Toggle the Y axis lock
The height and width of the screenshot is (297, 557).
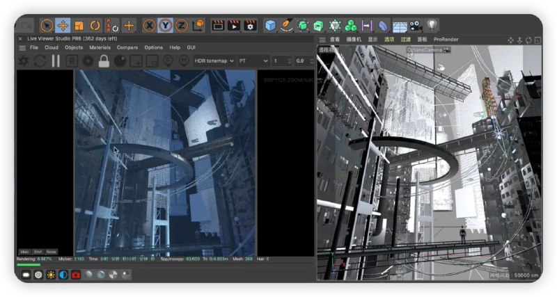tap(165, 26)
